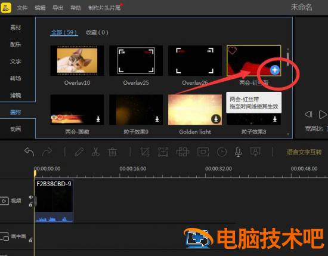Switch to the 转场 sidebar tab

pyautogui.click(x=16, y=78)
